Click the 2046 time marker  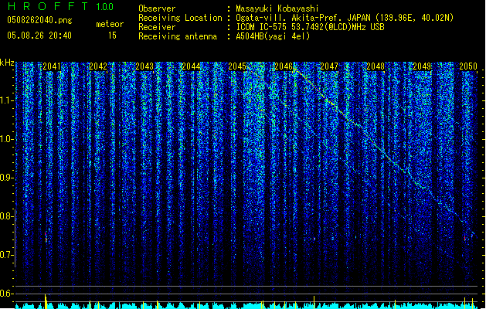284,66
